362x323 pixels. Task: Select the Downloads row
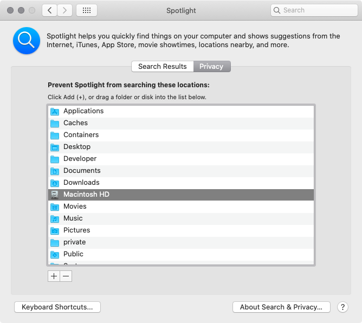181,183
